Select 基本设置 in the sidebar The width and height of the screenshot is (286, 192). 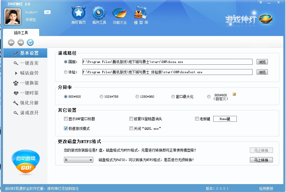25,53
